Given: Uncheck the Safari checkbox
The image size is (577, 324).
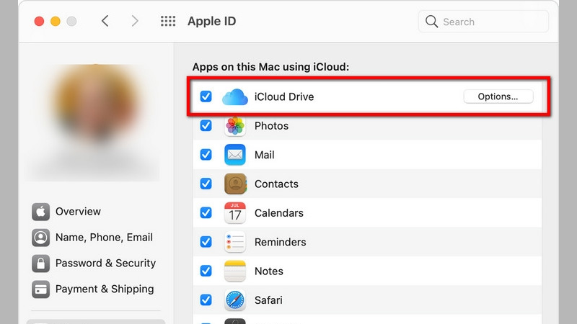Looking at the screenshot, I should pos(206,300).
